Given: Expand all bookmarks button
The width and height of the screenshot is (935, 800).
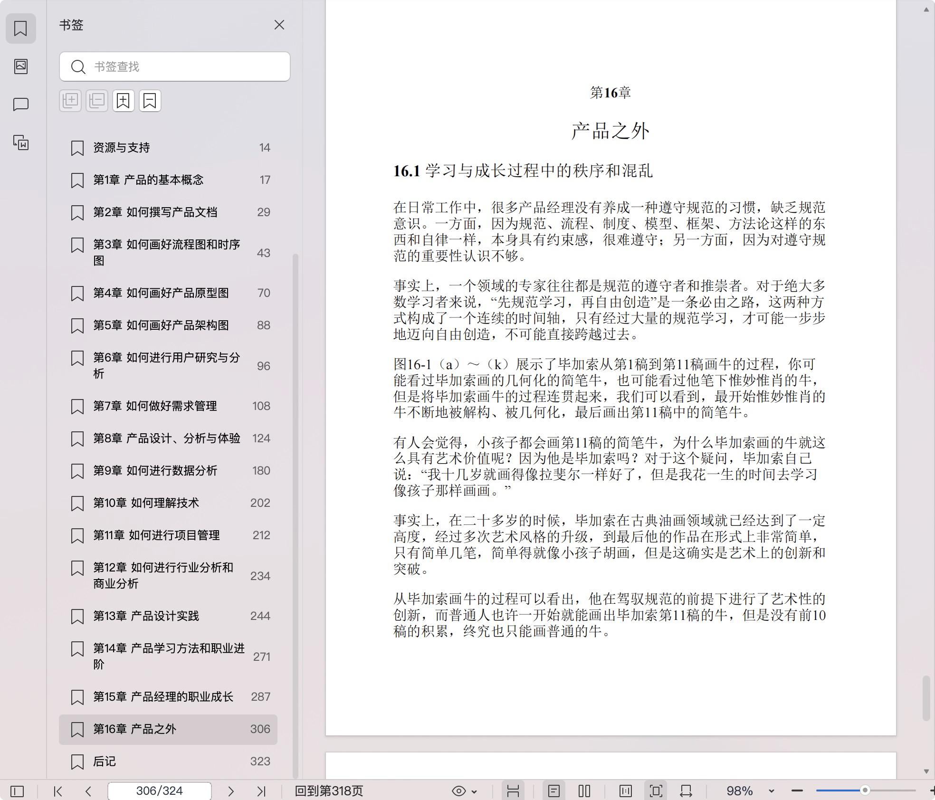Looking at the screenshot, I should (70, 101).
